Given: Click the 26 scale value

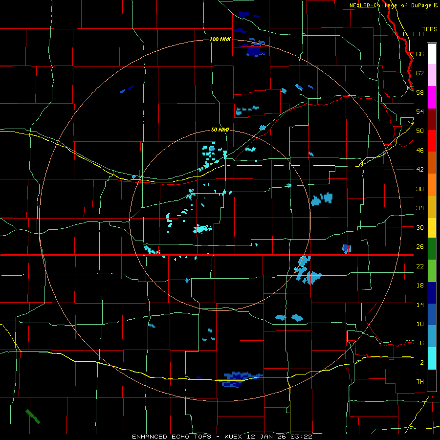Looking at the screenshot, I should tap(420, 247).
